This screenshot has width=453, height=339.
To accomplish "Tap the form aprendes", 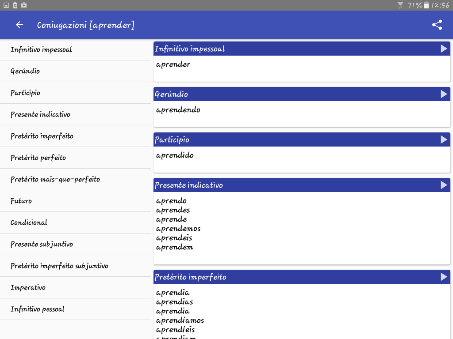I will pyautogui.click(x=173, y=210).
